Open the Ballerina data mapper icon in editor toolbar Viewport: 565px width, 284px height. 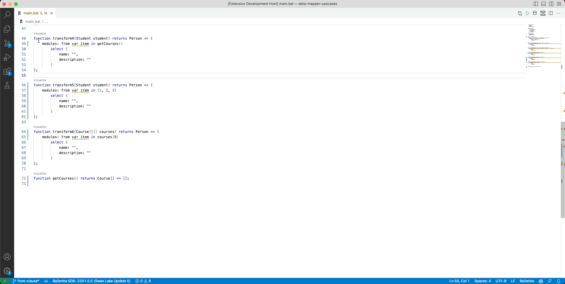pyautogui.click(x=543, y=13)
